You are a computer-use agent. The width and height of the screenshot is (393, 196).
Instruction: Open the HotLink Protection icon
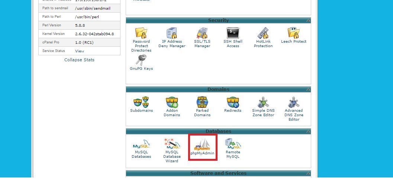[263, 33]
